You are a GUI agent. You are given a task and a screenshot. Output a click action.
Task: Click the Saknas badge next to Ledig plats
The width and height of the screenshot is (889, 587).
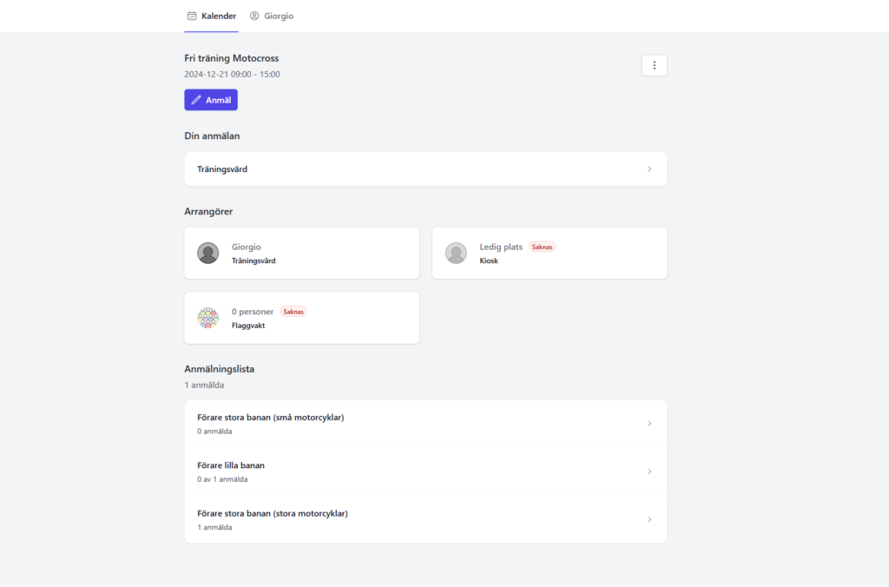click(542, 247)
